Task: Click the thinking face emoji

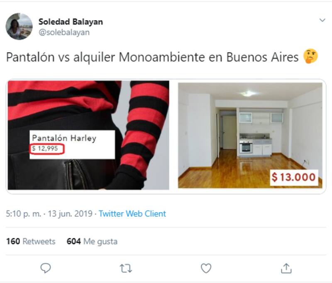Action: click(310, 56)
